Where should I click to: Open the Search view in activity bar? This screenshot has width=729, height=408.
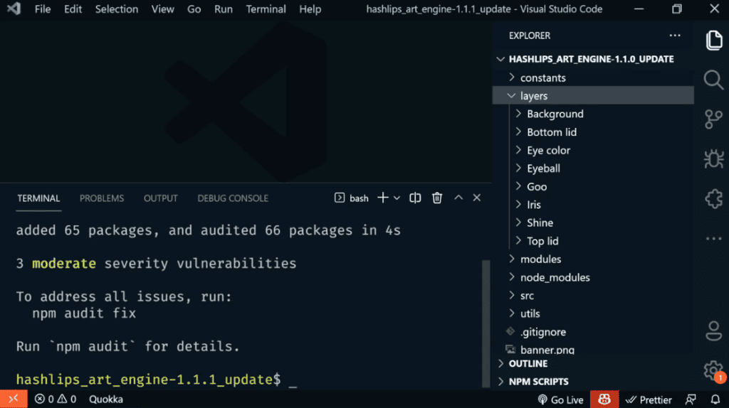(x=713, y=80)
